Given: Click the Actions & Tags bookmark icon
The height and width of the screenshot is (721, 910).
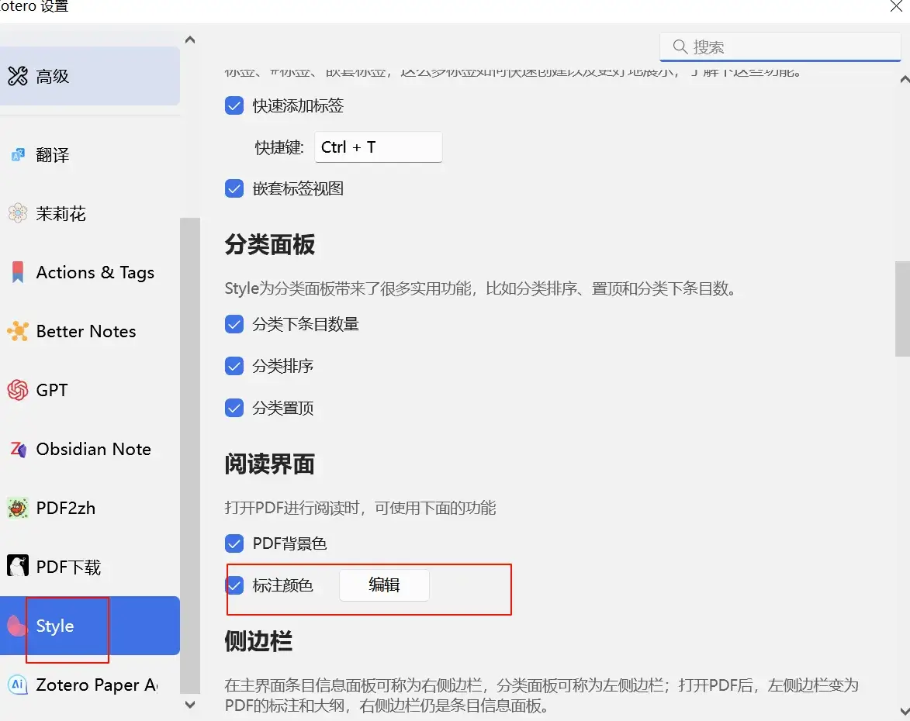Looking at the screenshot, I should click(18, 272).
